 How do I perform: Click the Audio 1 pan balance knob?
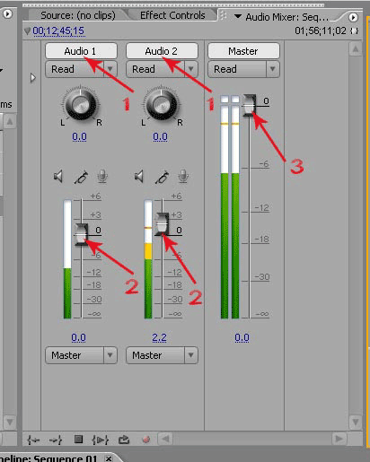(81, 105)
